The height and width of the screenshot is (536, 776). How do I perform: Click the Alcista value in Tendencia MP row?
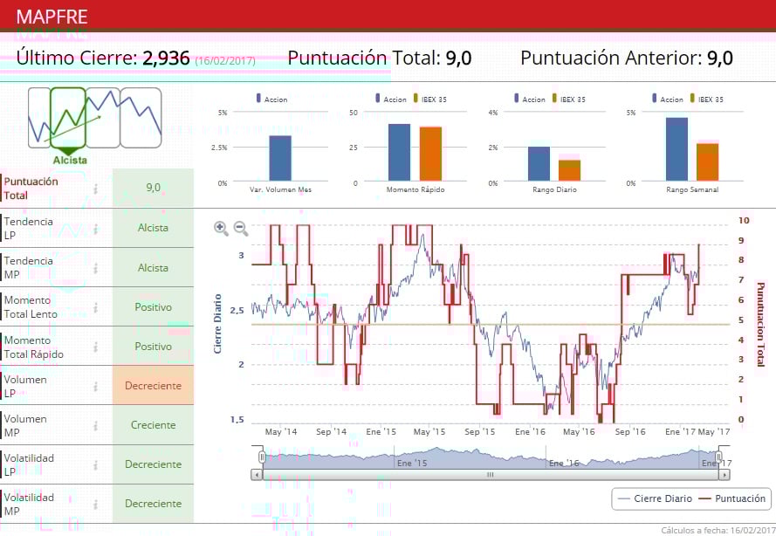(153, 268)
